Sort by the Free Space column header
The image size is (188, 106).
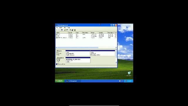pyautogui.click(x=110, y=33)
